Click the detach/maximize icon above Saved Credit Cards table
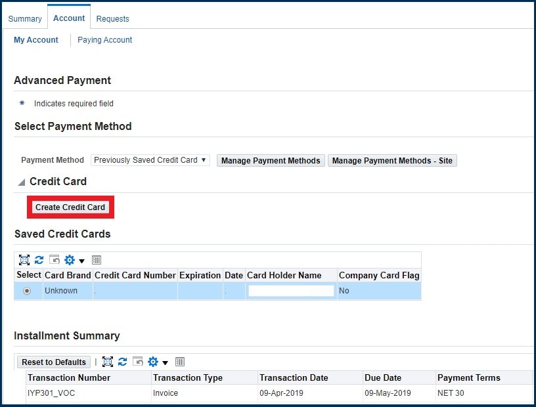 tap(24, 261)
